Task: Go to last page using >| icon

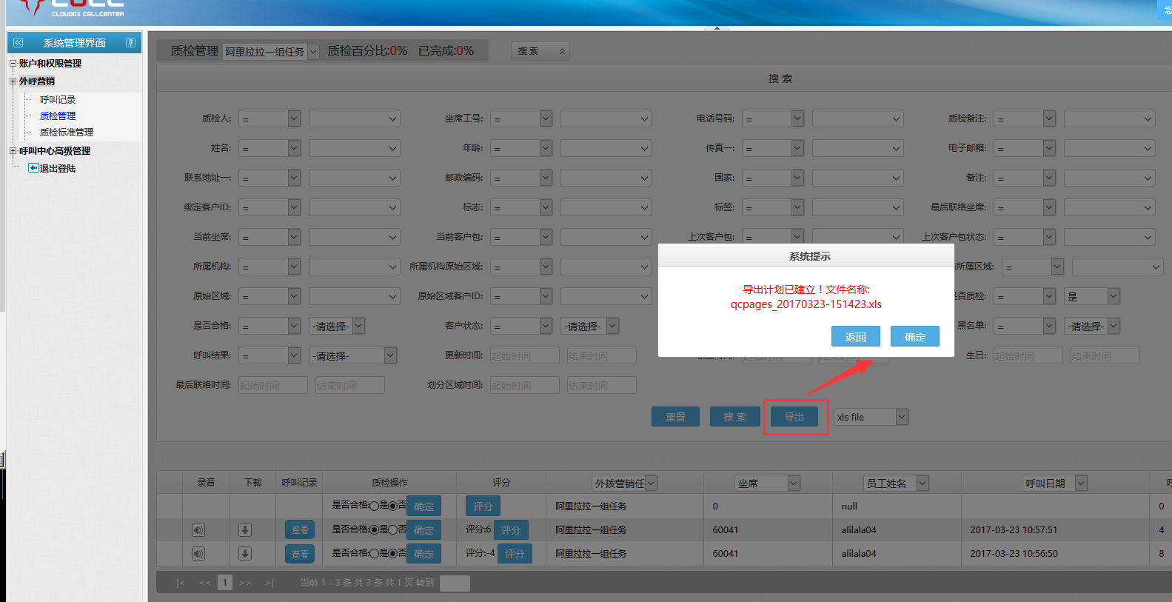Action: [x=269, y=583]
